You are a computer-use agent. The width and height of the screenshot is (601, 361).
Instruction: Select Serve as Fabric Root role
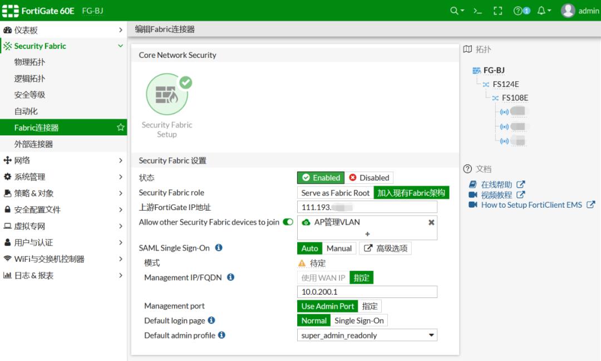(335, 193)
